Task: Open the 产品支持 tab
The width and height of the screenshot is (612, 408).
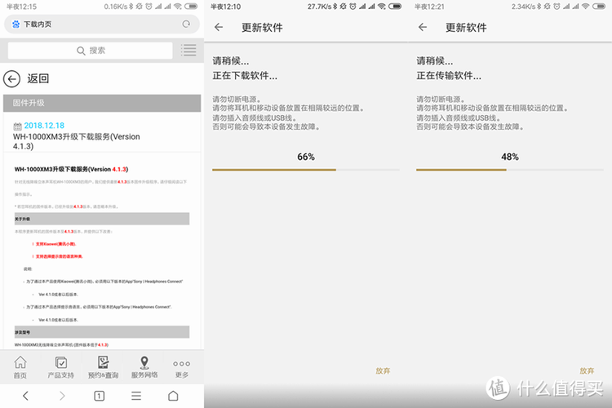Action: click(61, 367)
